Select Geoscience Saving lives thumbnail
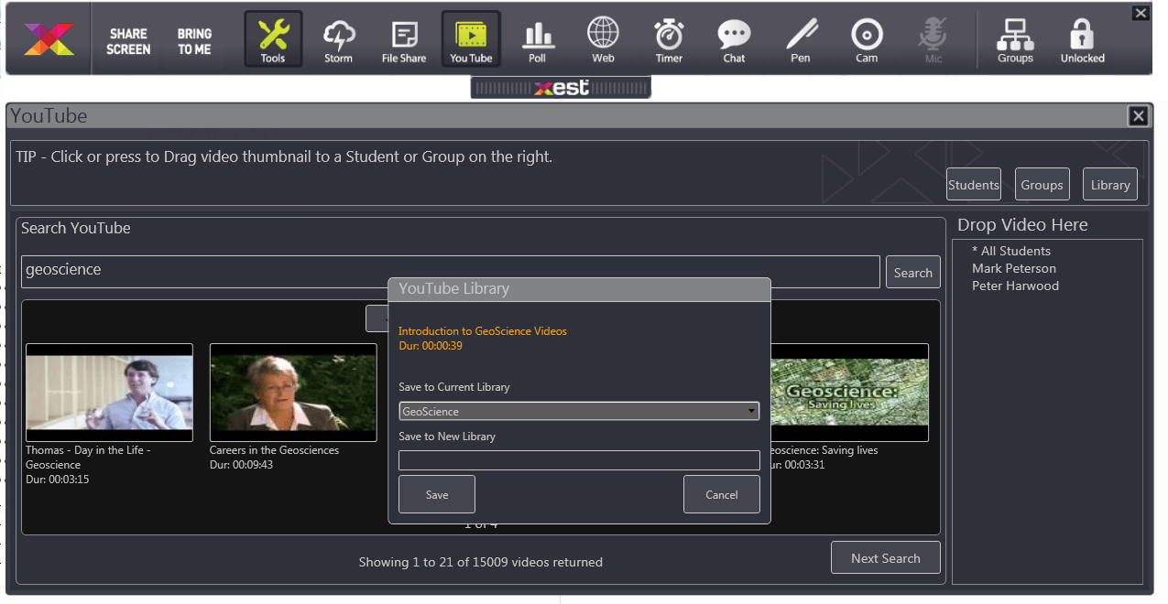Screen dimensions: 1168x604 [x=849, y=393]
